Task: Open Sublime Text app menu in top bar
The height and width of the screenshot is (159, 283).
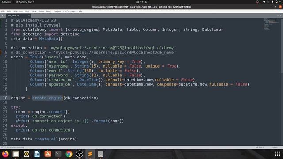Action: click(x=25, y=2)
